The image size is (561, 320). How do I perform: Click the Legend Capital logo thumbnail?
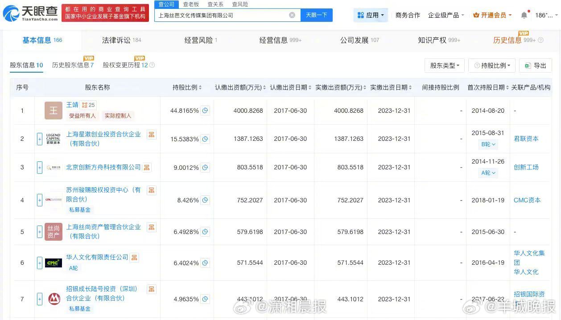point(54,139)
